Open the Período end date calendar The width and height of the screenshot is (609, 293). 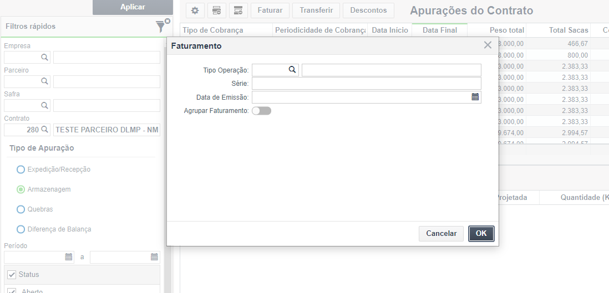pos(154,257)
